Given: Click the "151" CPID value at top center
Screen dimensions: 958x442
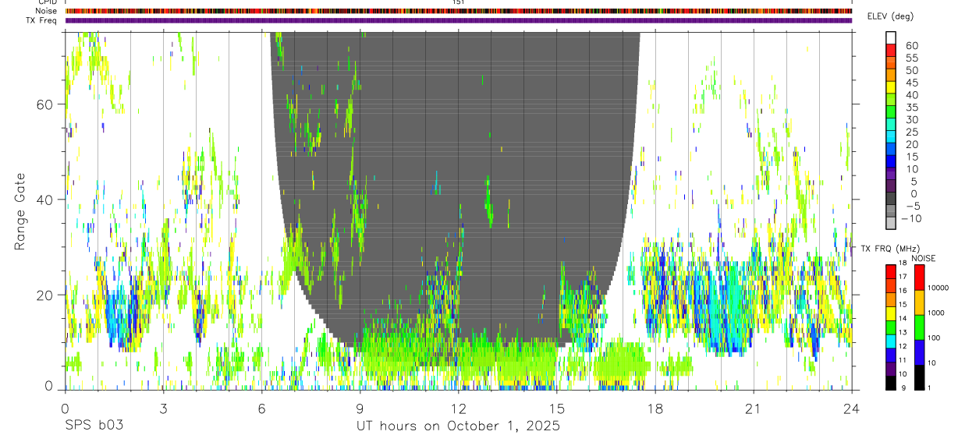Looking at the screenshot, I should pos(459,2).
